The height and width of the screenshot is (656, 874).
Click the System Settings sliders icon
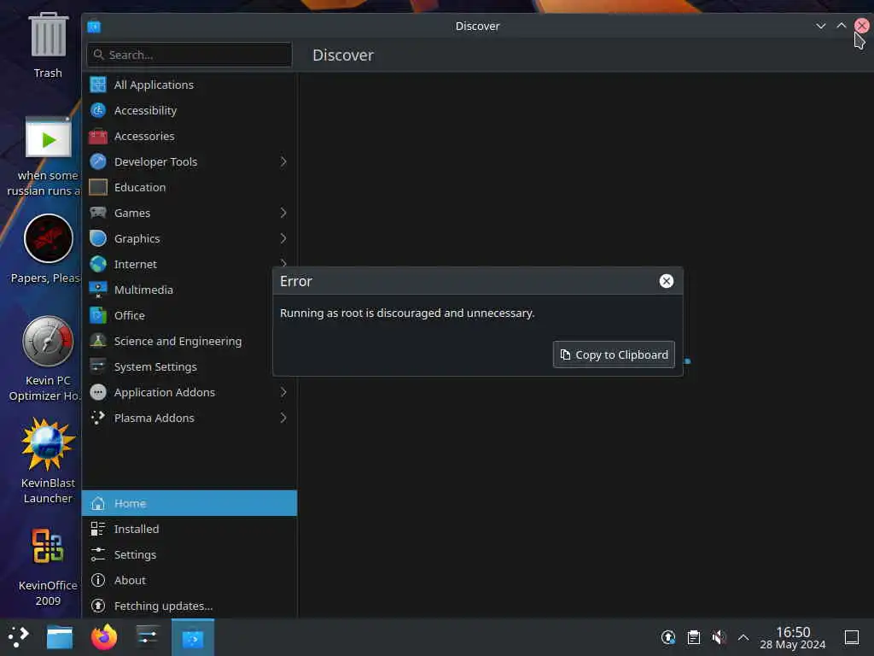click(x=98, y=366)
